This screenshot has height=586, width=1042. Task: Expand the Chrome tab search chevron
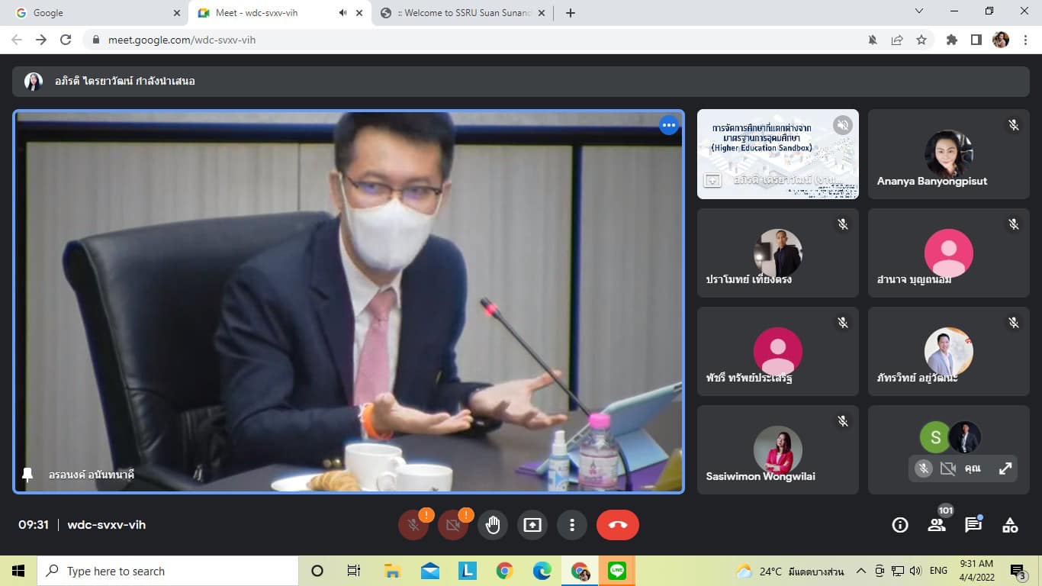pos(919,11)
